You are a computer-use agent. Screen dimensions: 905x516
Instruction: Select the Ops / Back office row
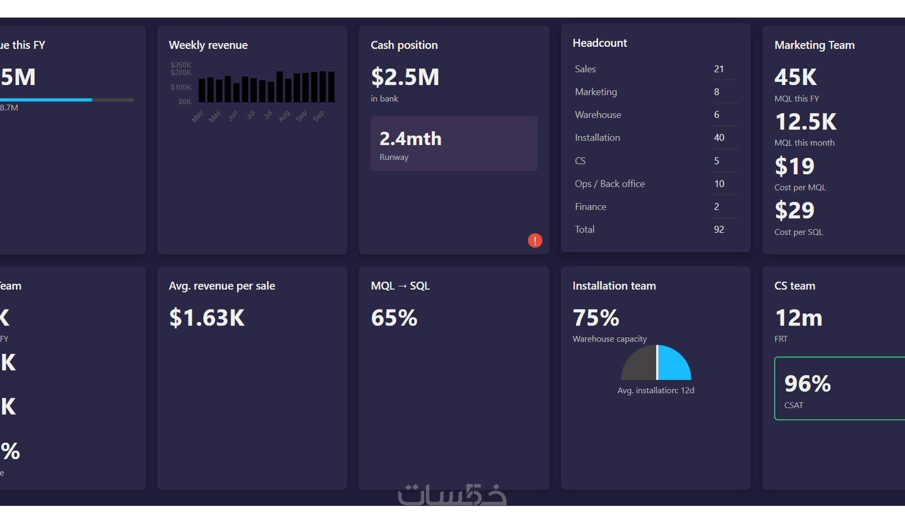656,184
